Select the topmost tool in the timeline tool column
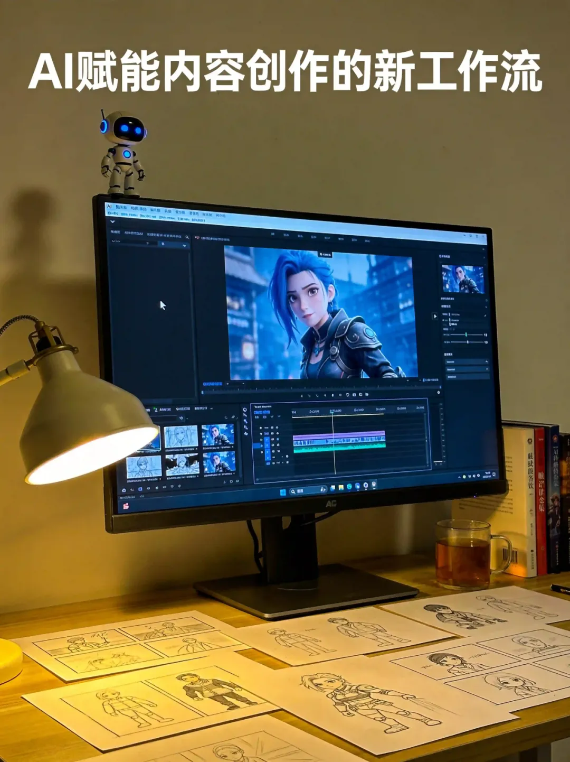This screenshot has height=762, width=570. pyautogui.click(x=245, y=409)
